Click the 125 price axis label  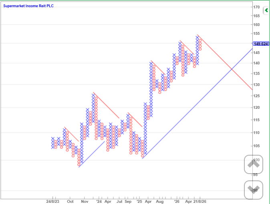click(256, 96)
